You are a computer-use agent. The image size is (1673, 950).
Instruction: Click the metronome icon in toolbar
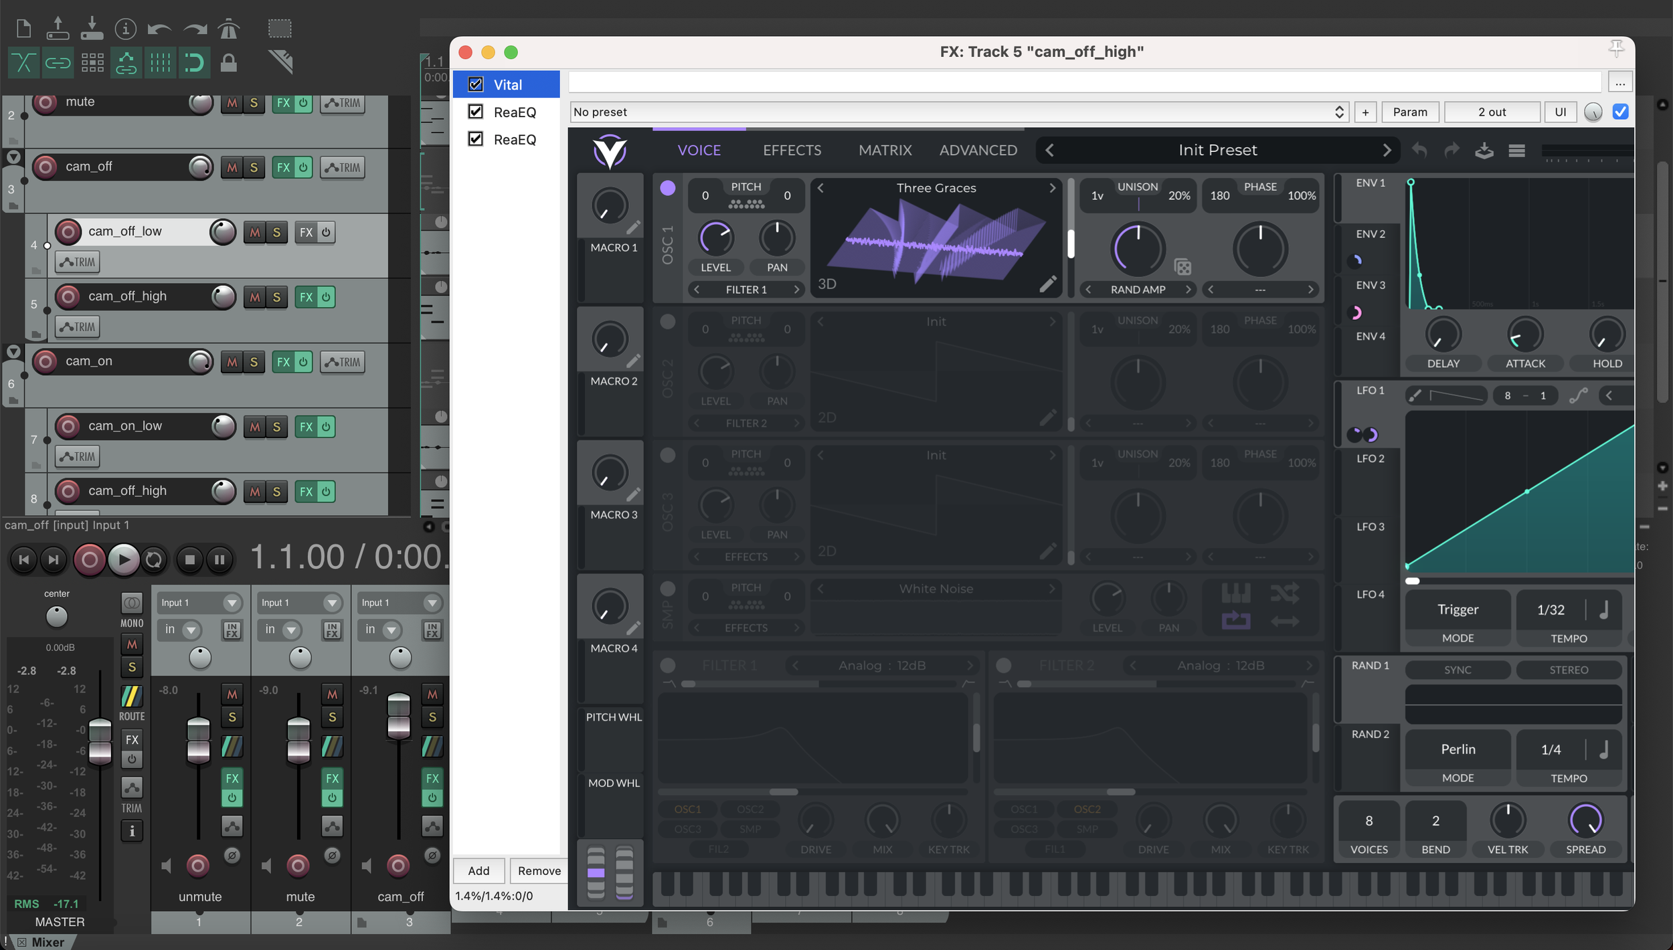(x=229, y=29)
